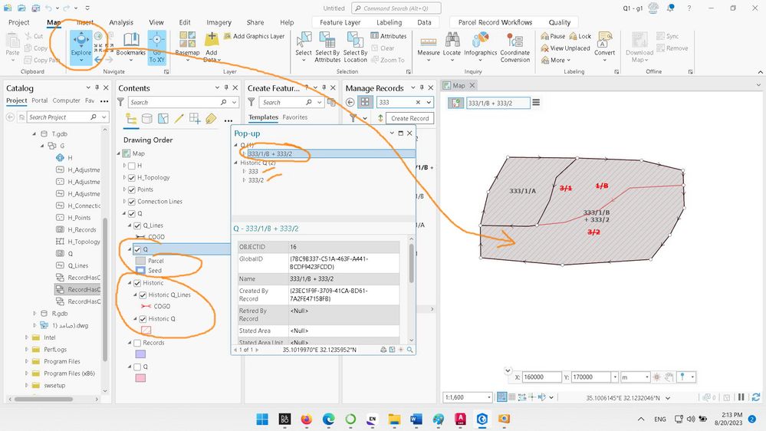Screen dimensions: 766x431
Task: Open the Windows Start menu
Action: 262,419
